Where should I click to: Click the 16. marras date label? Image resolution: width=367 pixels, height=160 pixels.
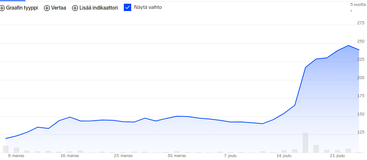[x=70, y=156]
